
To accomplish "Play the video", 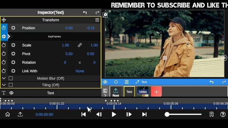I will pyautogui.click(x=114, y=114).
